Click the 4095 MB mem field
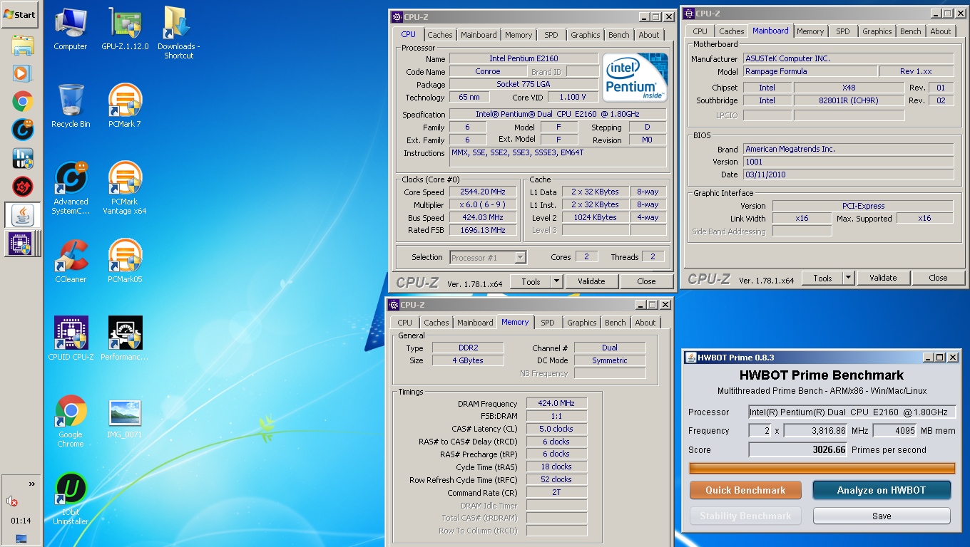 894,430
